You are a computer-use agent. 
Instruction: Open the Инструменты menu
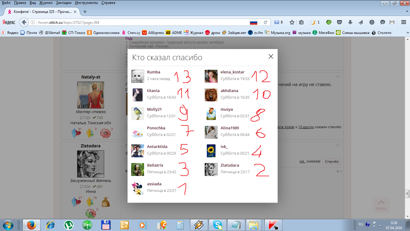point(86,3)
